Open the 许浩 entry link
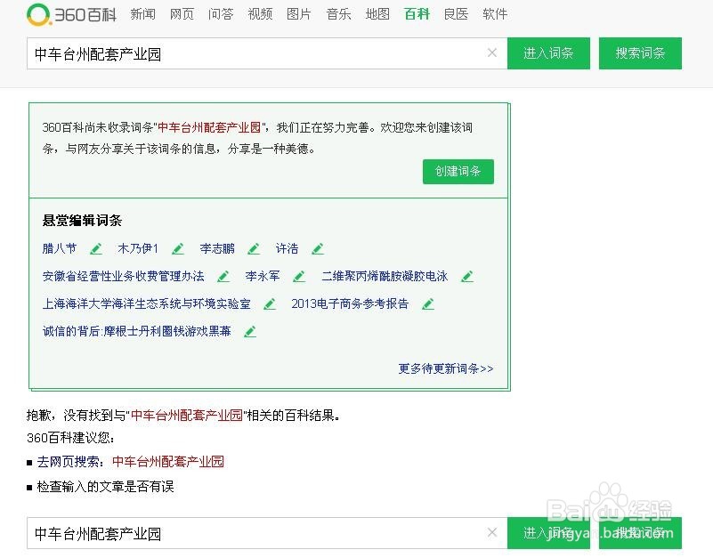Screen dimensions: 713x558 pos(287,249)
